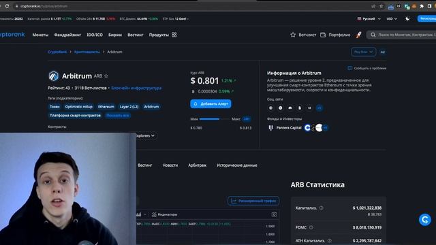The image size is (436, 245).
Task: Add Arbitrum to watchlist via star
Action: (106, 76)
